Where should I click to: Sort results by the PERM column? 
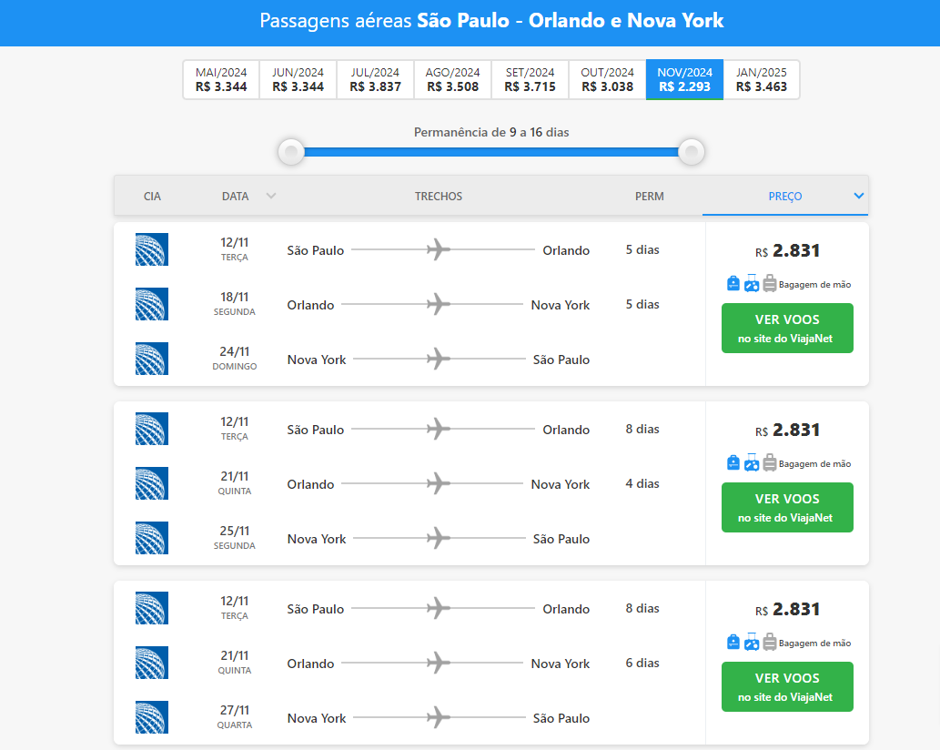(649, 196)
